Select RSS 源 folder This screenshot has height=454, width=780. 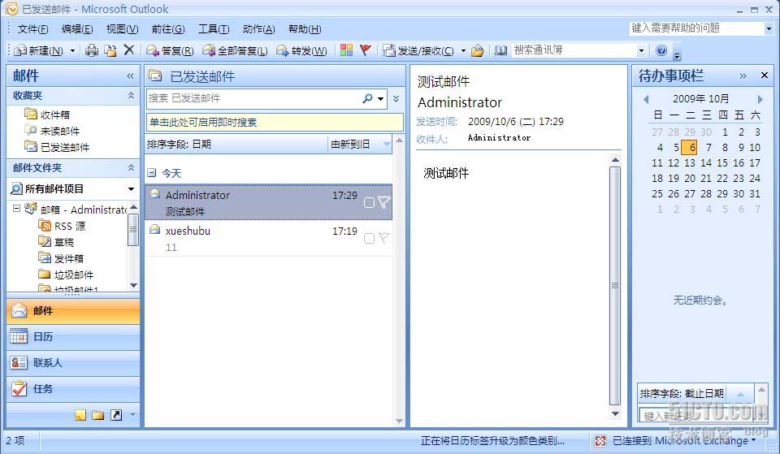tap(63, 226)
